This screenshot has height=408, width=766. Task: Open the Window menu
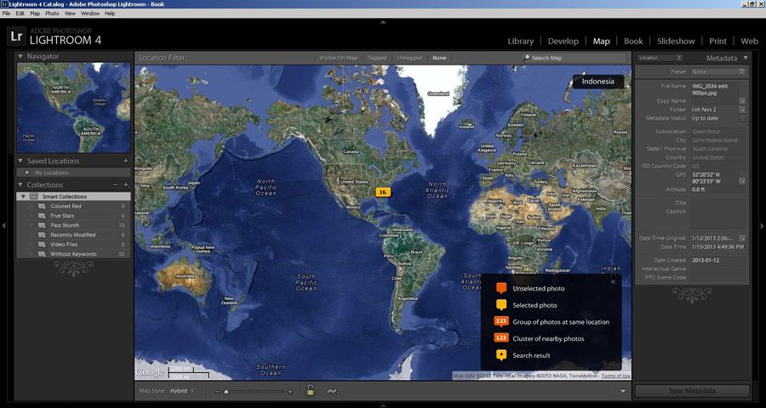pos(90,14)
